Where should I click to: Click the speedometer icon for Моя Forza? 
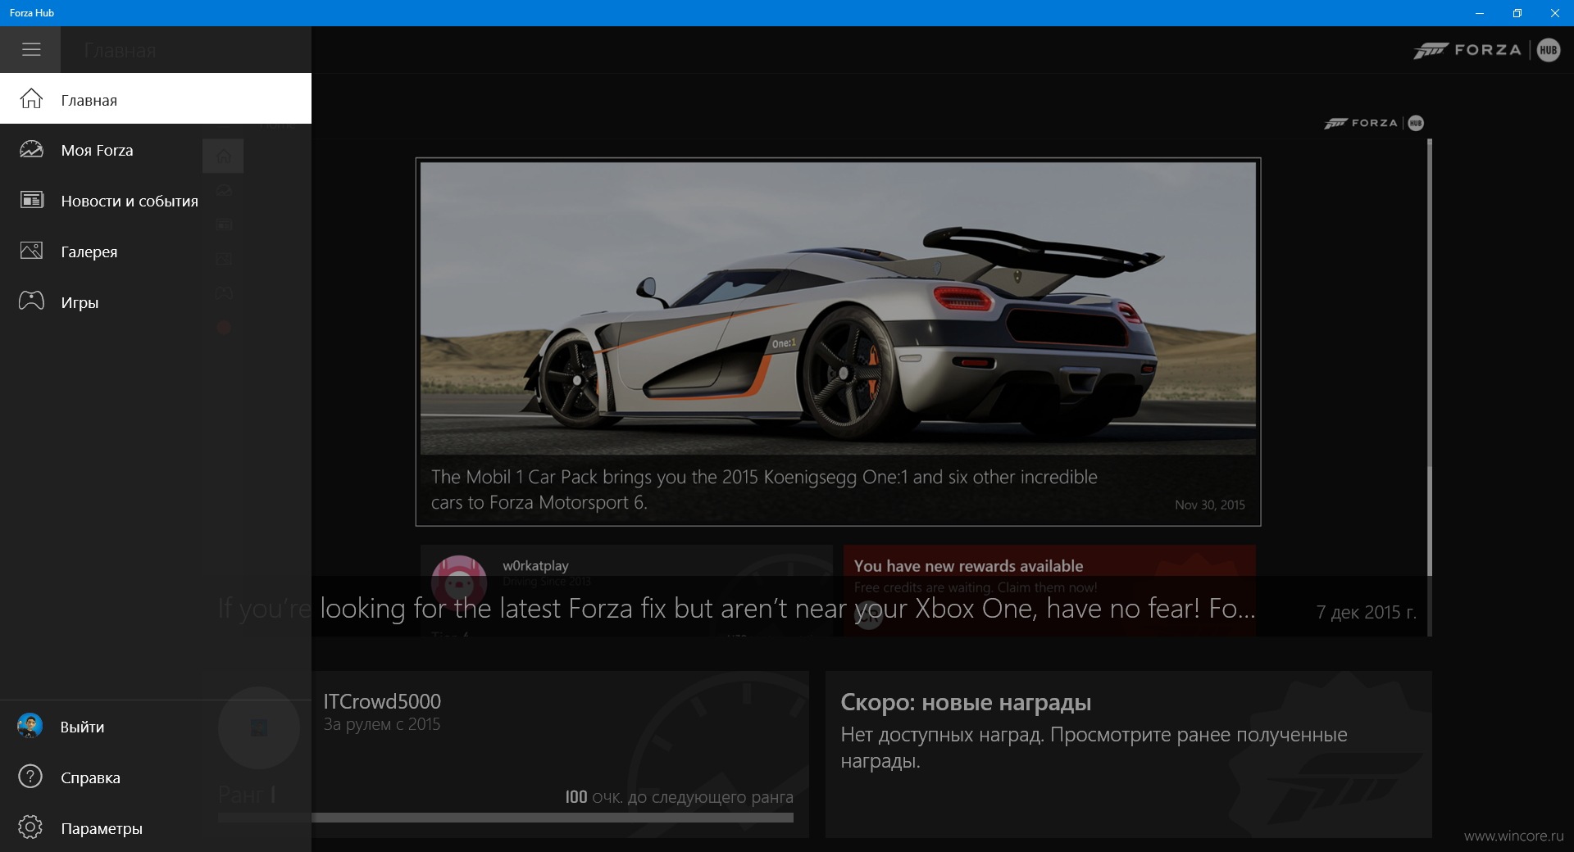point(31,150)
